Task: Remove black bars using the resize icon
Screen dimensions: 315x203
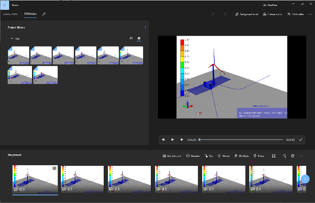Action: point(273,156)
